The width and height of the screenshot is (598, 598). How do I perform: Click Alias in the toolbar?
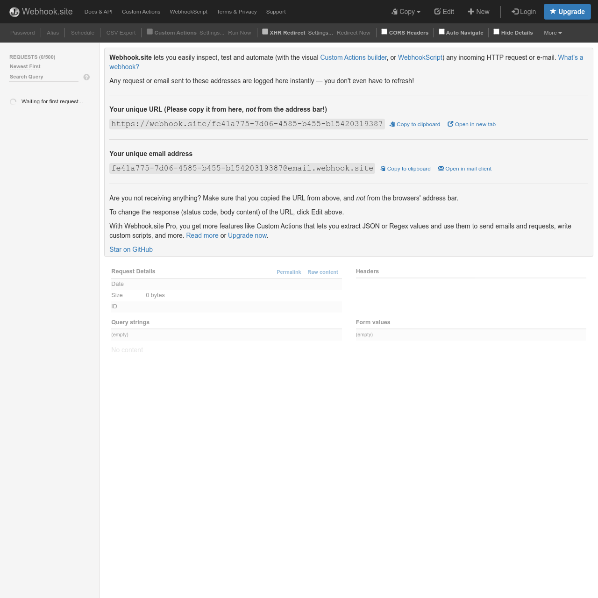pyautogui.click(x=53, y=33)
